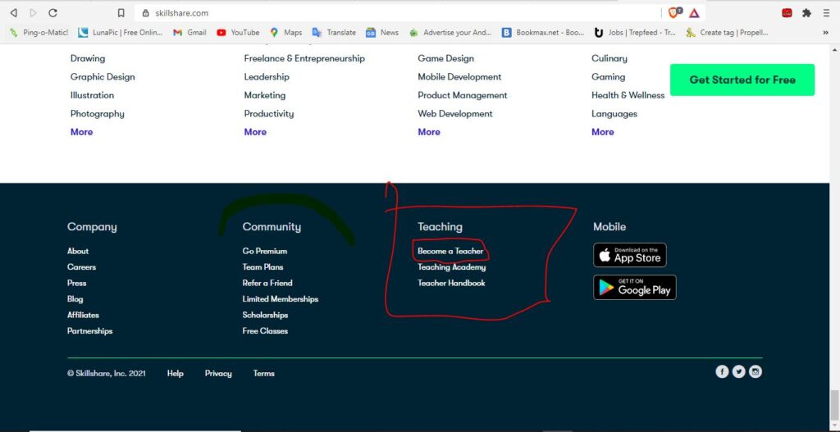Screen dimensions: 840x432
Task: Click the browser forward arrow
Action: click(x=33, y=13)
